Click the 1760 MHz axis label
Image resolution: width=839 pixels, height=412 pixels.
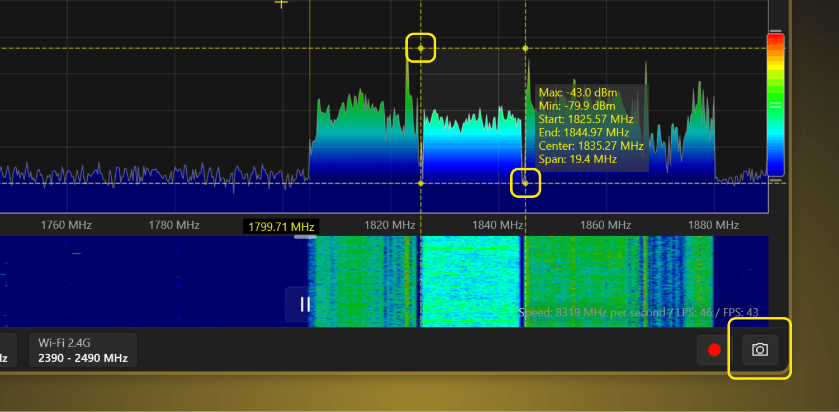[66, 225]
